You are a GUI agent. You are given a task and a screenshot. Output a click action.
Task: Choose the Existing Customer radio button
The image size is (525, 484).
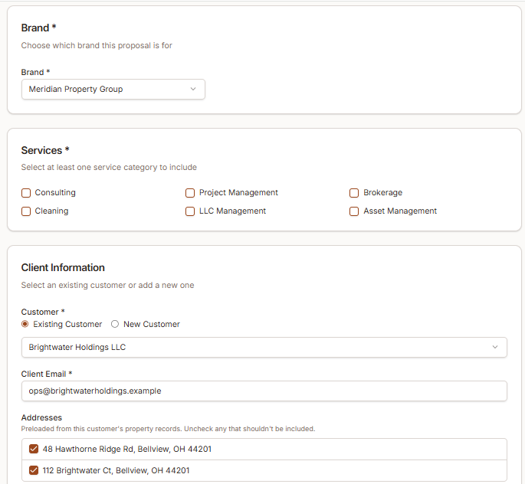pyautogui.click(x=25, y=324)
